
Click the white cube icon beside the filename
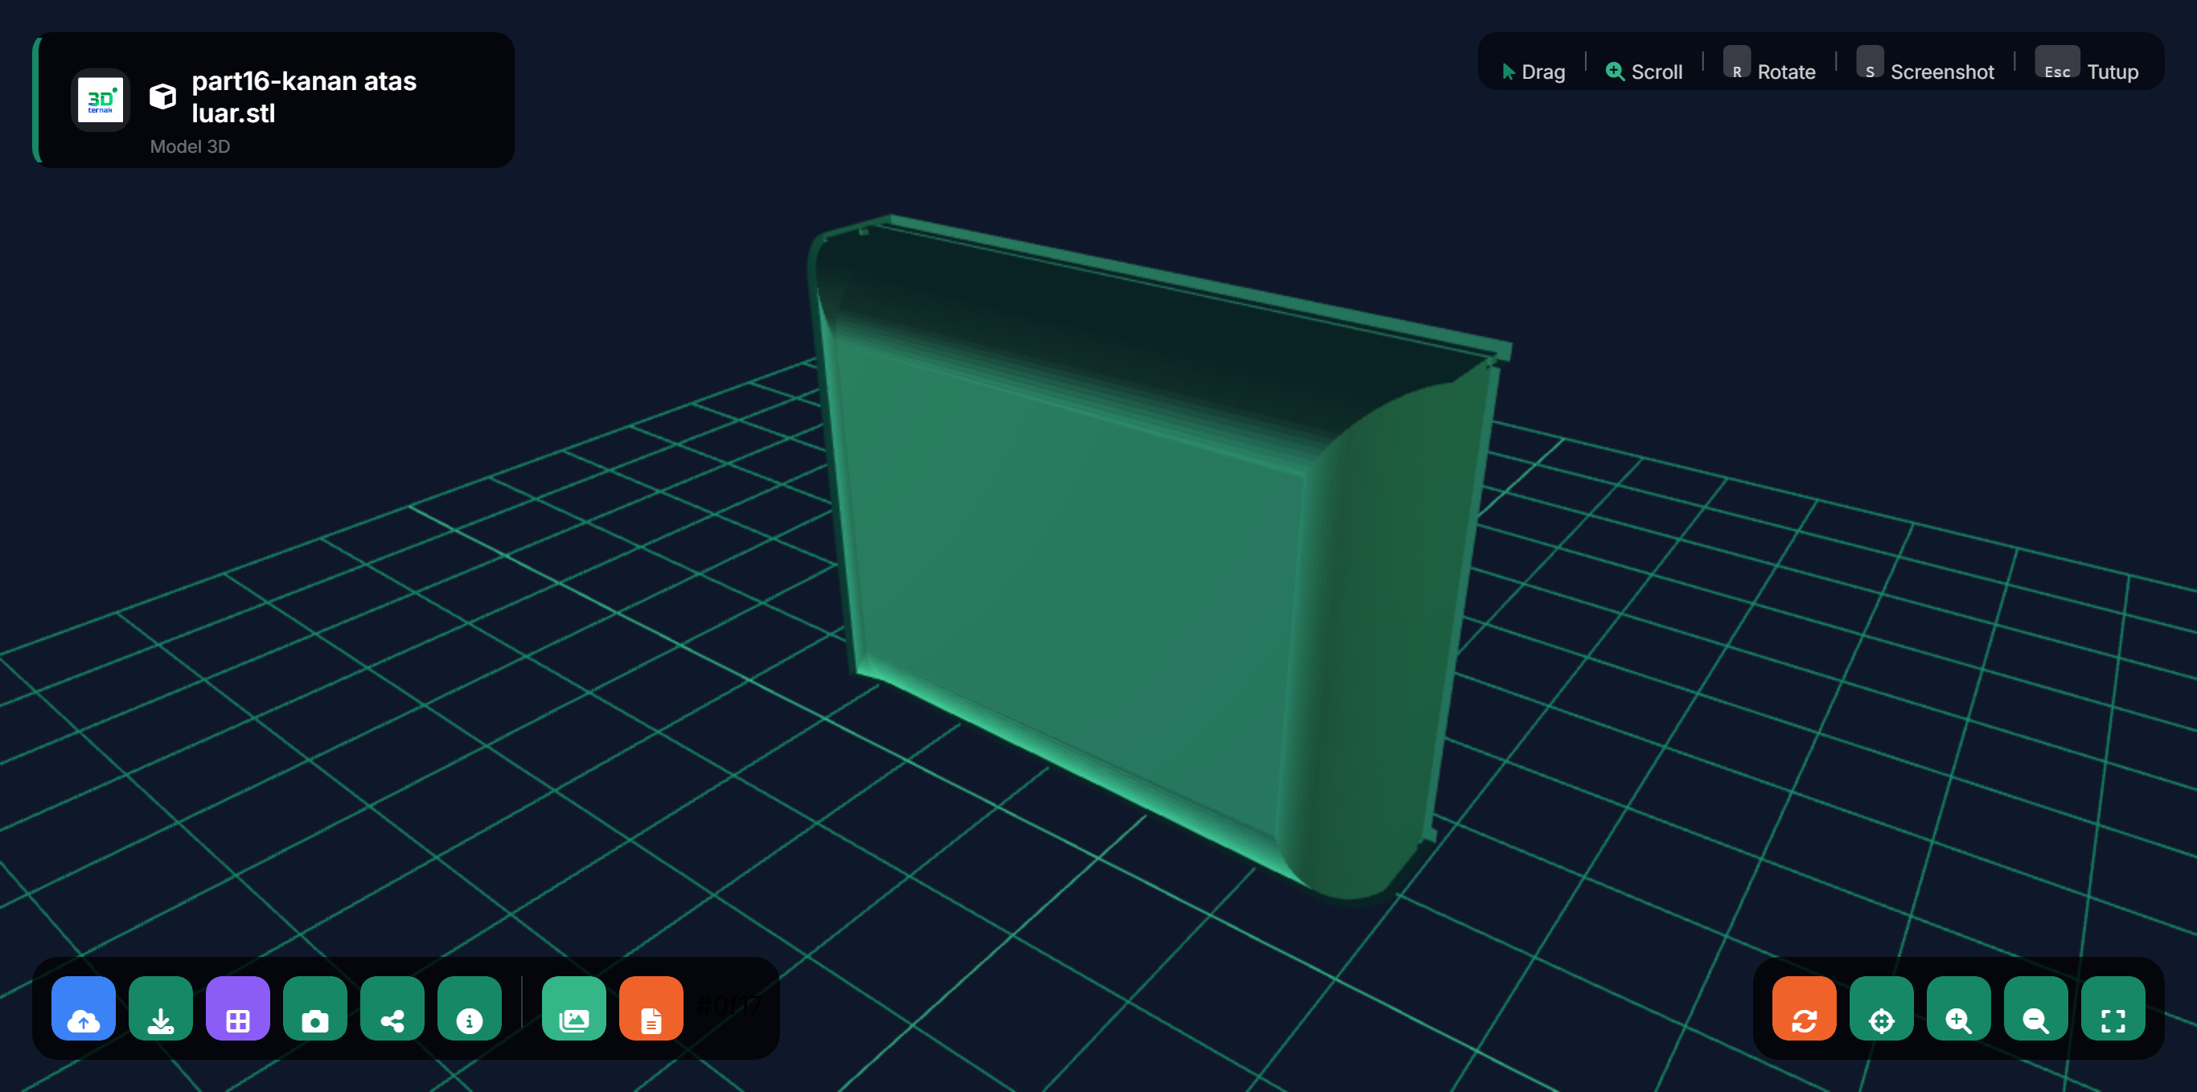coord(163,96)
